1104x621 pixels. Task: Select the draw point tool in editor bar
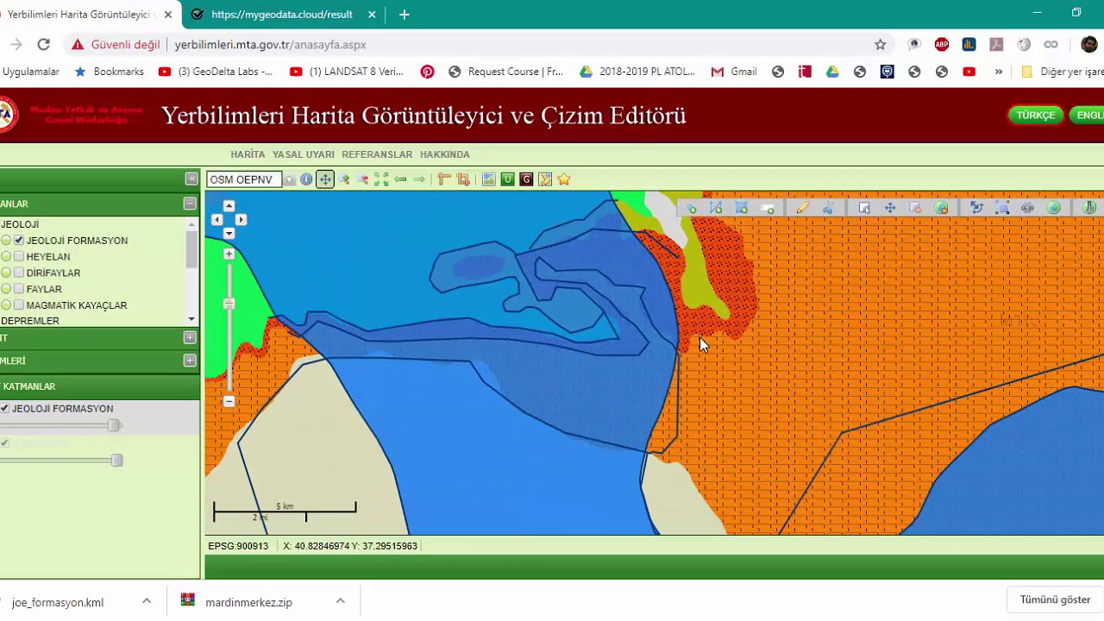[x=691, y=208]
